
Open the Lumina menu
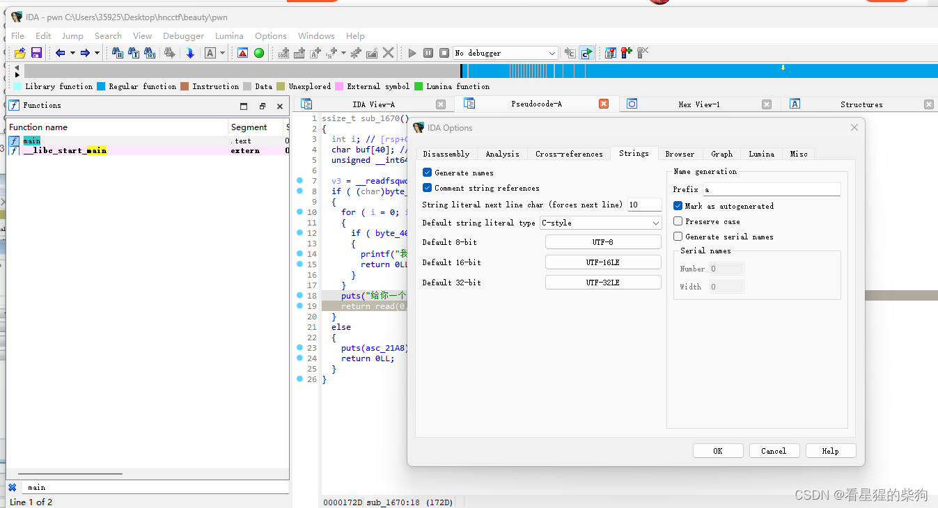tap(229, 36)
